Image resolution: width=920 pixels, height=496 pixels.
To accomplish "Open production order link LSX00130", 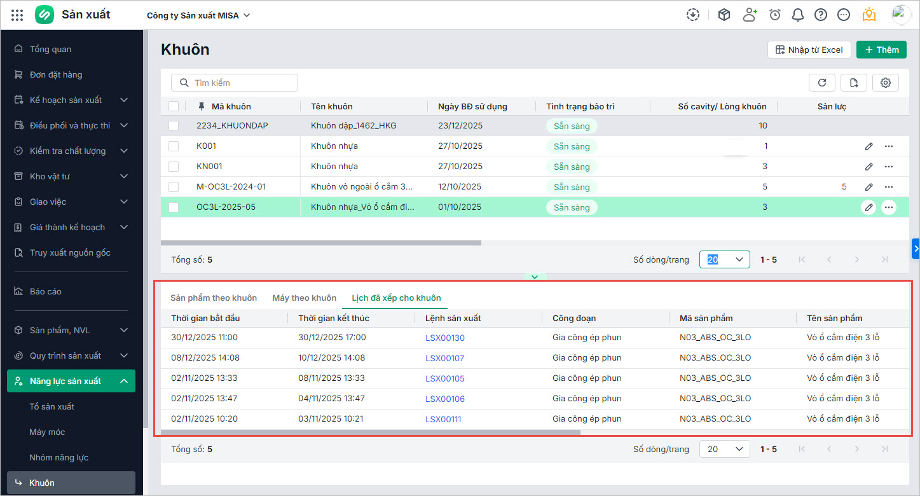I will pyautogui.click(x=444, y=338).
